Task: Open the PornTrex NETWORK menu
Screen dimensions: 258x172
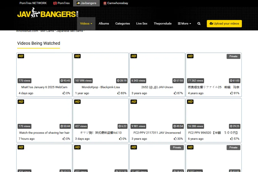Action: pyautogui.click(x=33, y=3)
